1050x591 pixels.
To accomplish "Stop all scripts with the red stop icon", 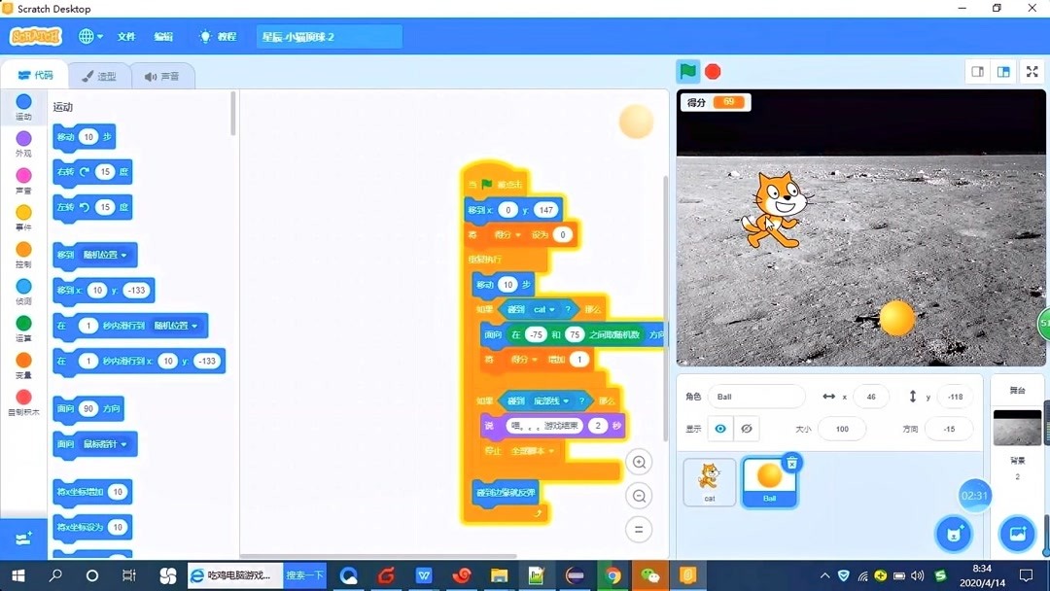I will tap(711, 71).
